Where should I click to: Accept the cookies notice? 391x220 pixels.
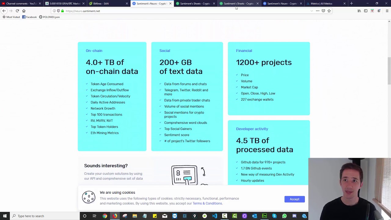(x=294, y=199)
